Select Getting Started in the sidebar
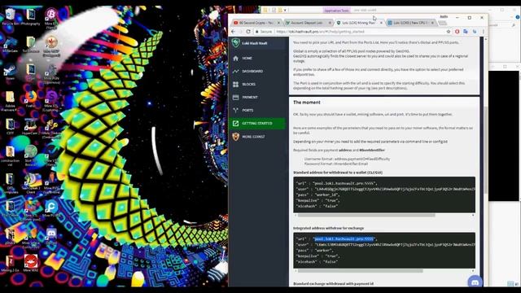The width and height of the screenshot is (521, 293). (257, 123)
